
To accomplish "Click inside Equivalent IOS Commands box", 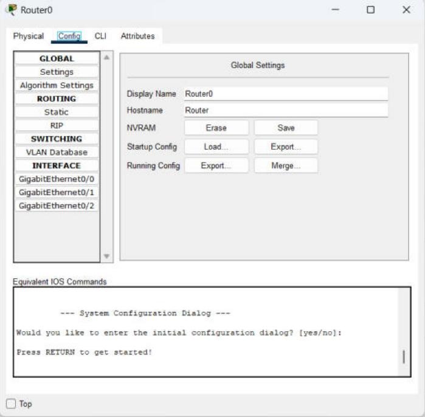I will [x=212, y=332].
